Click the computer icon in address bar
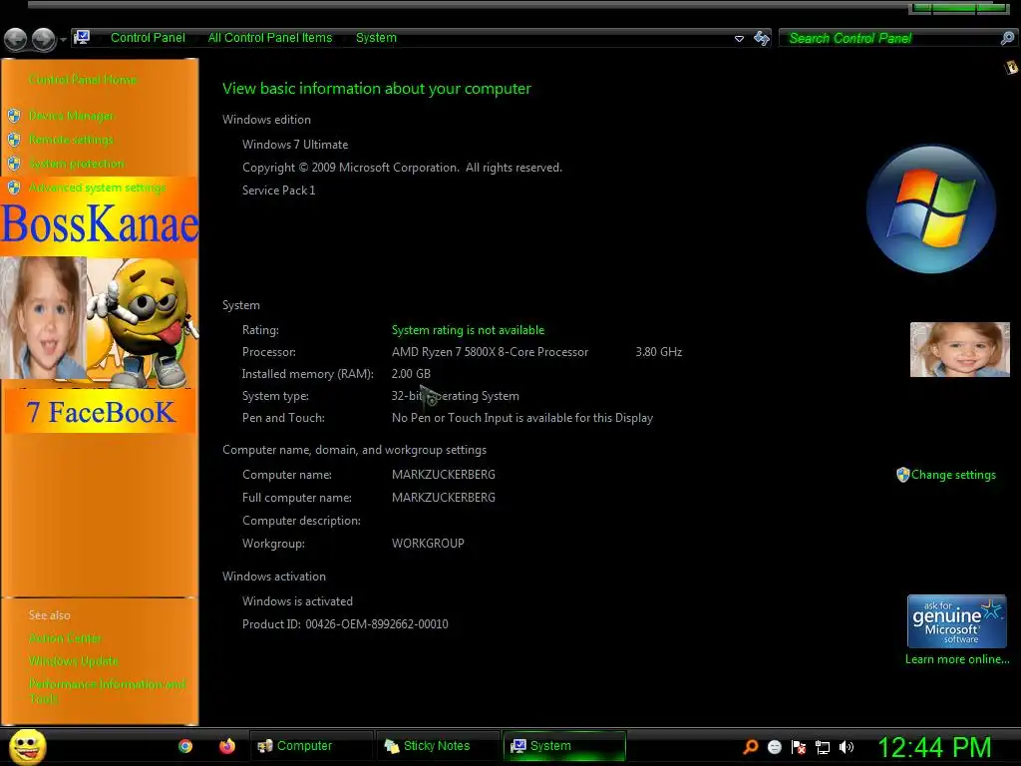Viewport: 1021px width, 766px height. point(82,38)
